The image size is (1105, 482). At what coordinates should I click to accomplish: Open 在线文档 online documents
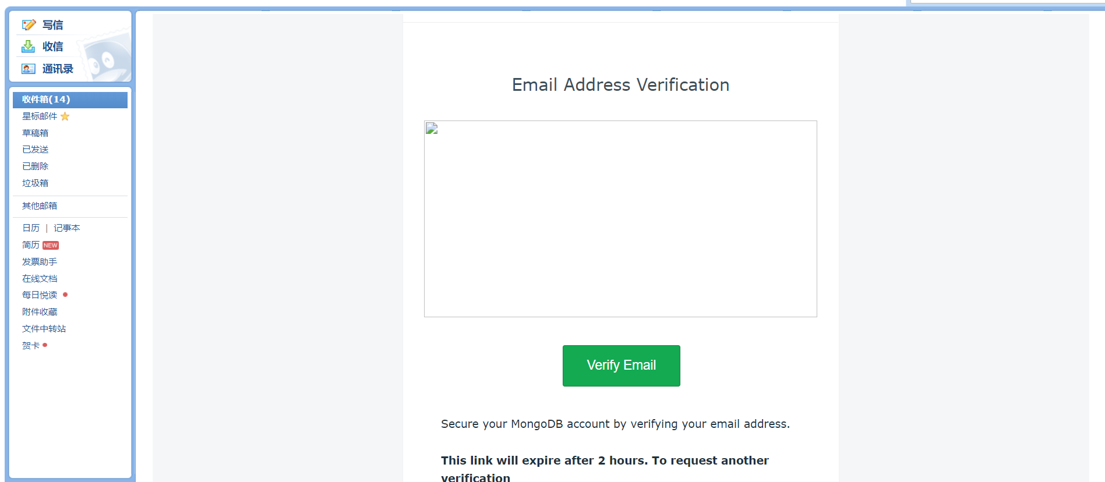point(40,279)
